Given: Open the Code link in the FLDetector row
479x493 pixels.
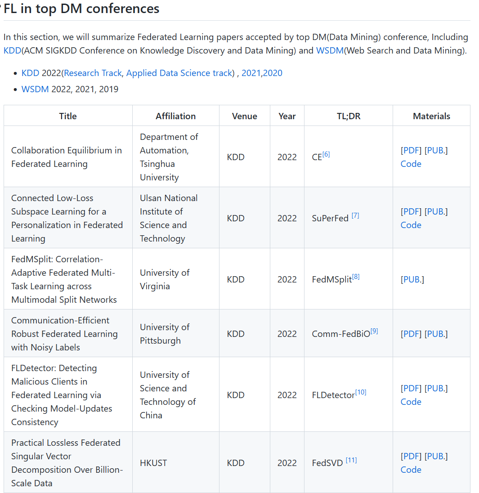Looking at the screenshot, I should (x=411, y=402).
